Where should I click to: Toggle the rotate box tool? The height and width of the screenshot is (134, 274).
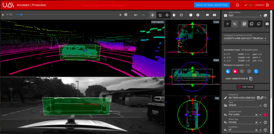click(x=167, y=15)
